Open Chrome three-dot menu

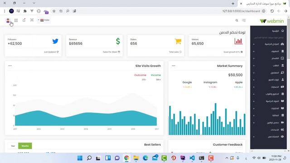[x=5, y=11]
